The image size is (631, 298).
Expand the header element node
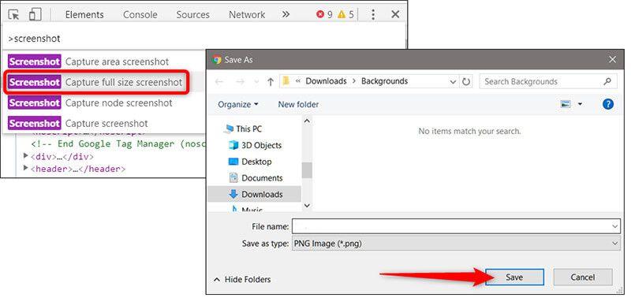(x=26, y=168)
